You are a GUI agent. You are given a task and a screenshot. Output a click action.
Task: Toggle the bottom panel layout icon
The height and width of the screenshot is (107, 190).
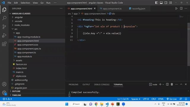(x=161, y=3)
